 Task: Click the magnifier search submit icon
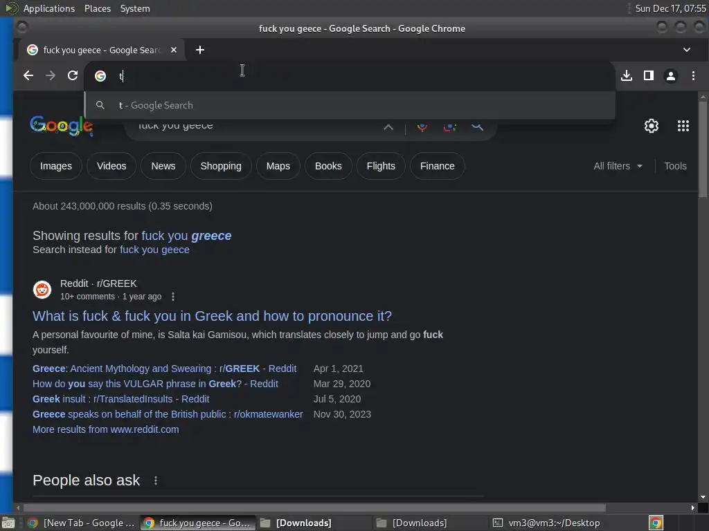click(x=477, y=127)
